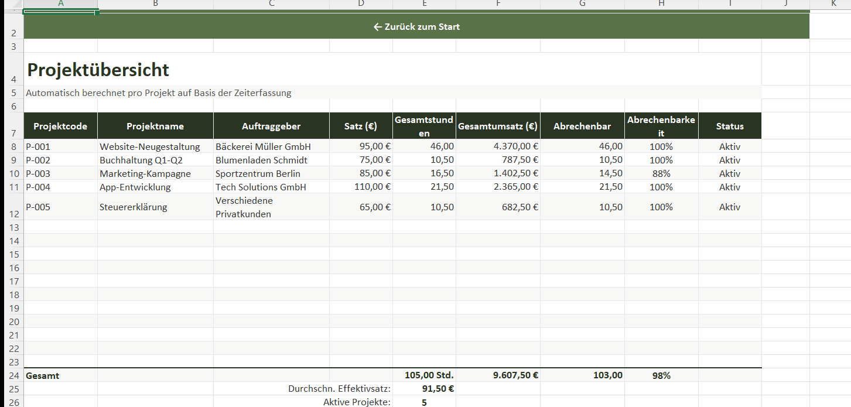Select the Projektcode header cell
The height and width of the screenshot is (407, 851).
[x=60, y=126]
